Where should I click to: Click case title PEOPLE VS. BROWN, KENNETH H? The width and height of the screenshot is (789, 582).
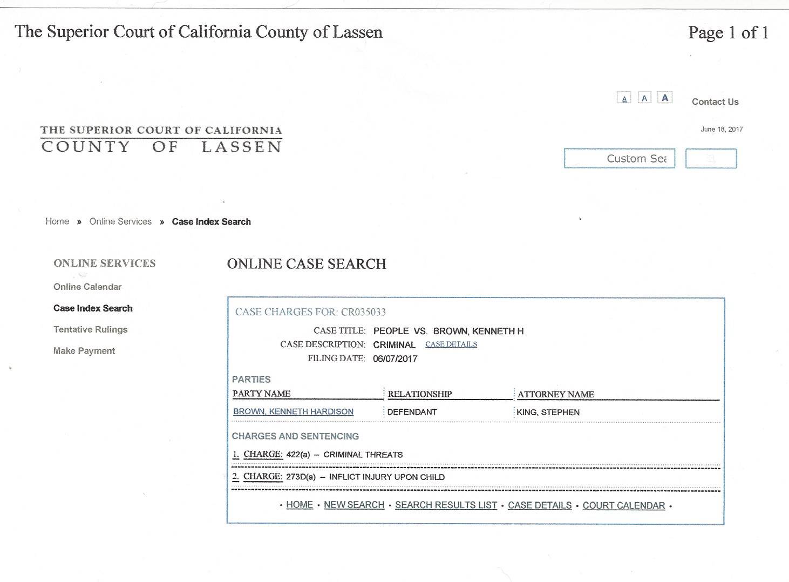pos(448,331)
